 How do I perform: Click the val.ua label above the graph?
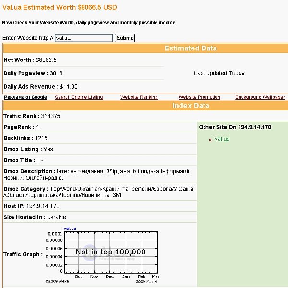coord(71,228)
